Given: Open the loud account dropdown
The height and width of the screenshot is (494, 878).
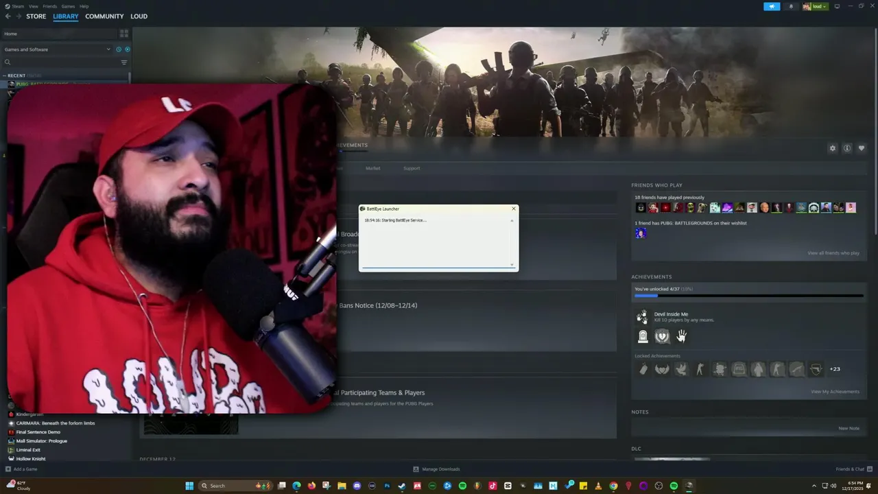Looking at the screenshot, I should 816,6.
